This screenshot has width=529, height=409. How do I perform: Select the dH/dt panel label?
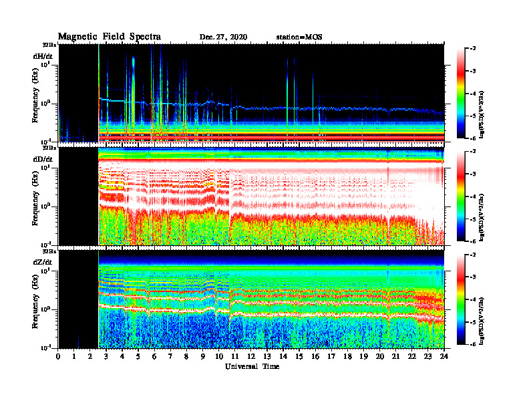(x=43, y=56)
